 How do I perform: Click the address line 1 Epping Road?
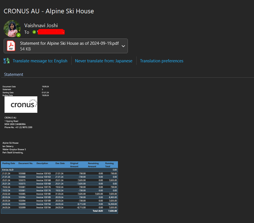11,121
